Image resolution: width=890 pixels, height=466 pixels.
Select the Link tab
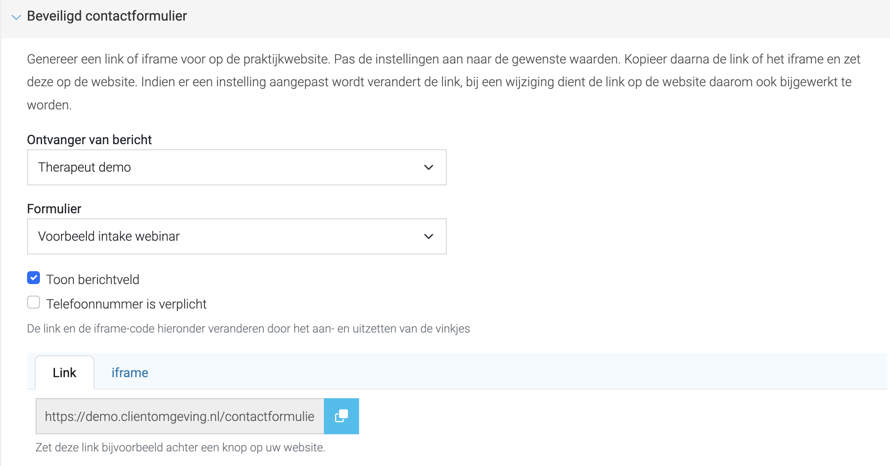[x=64, y=372]
